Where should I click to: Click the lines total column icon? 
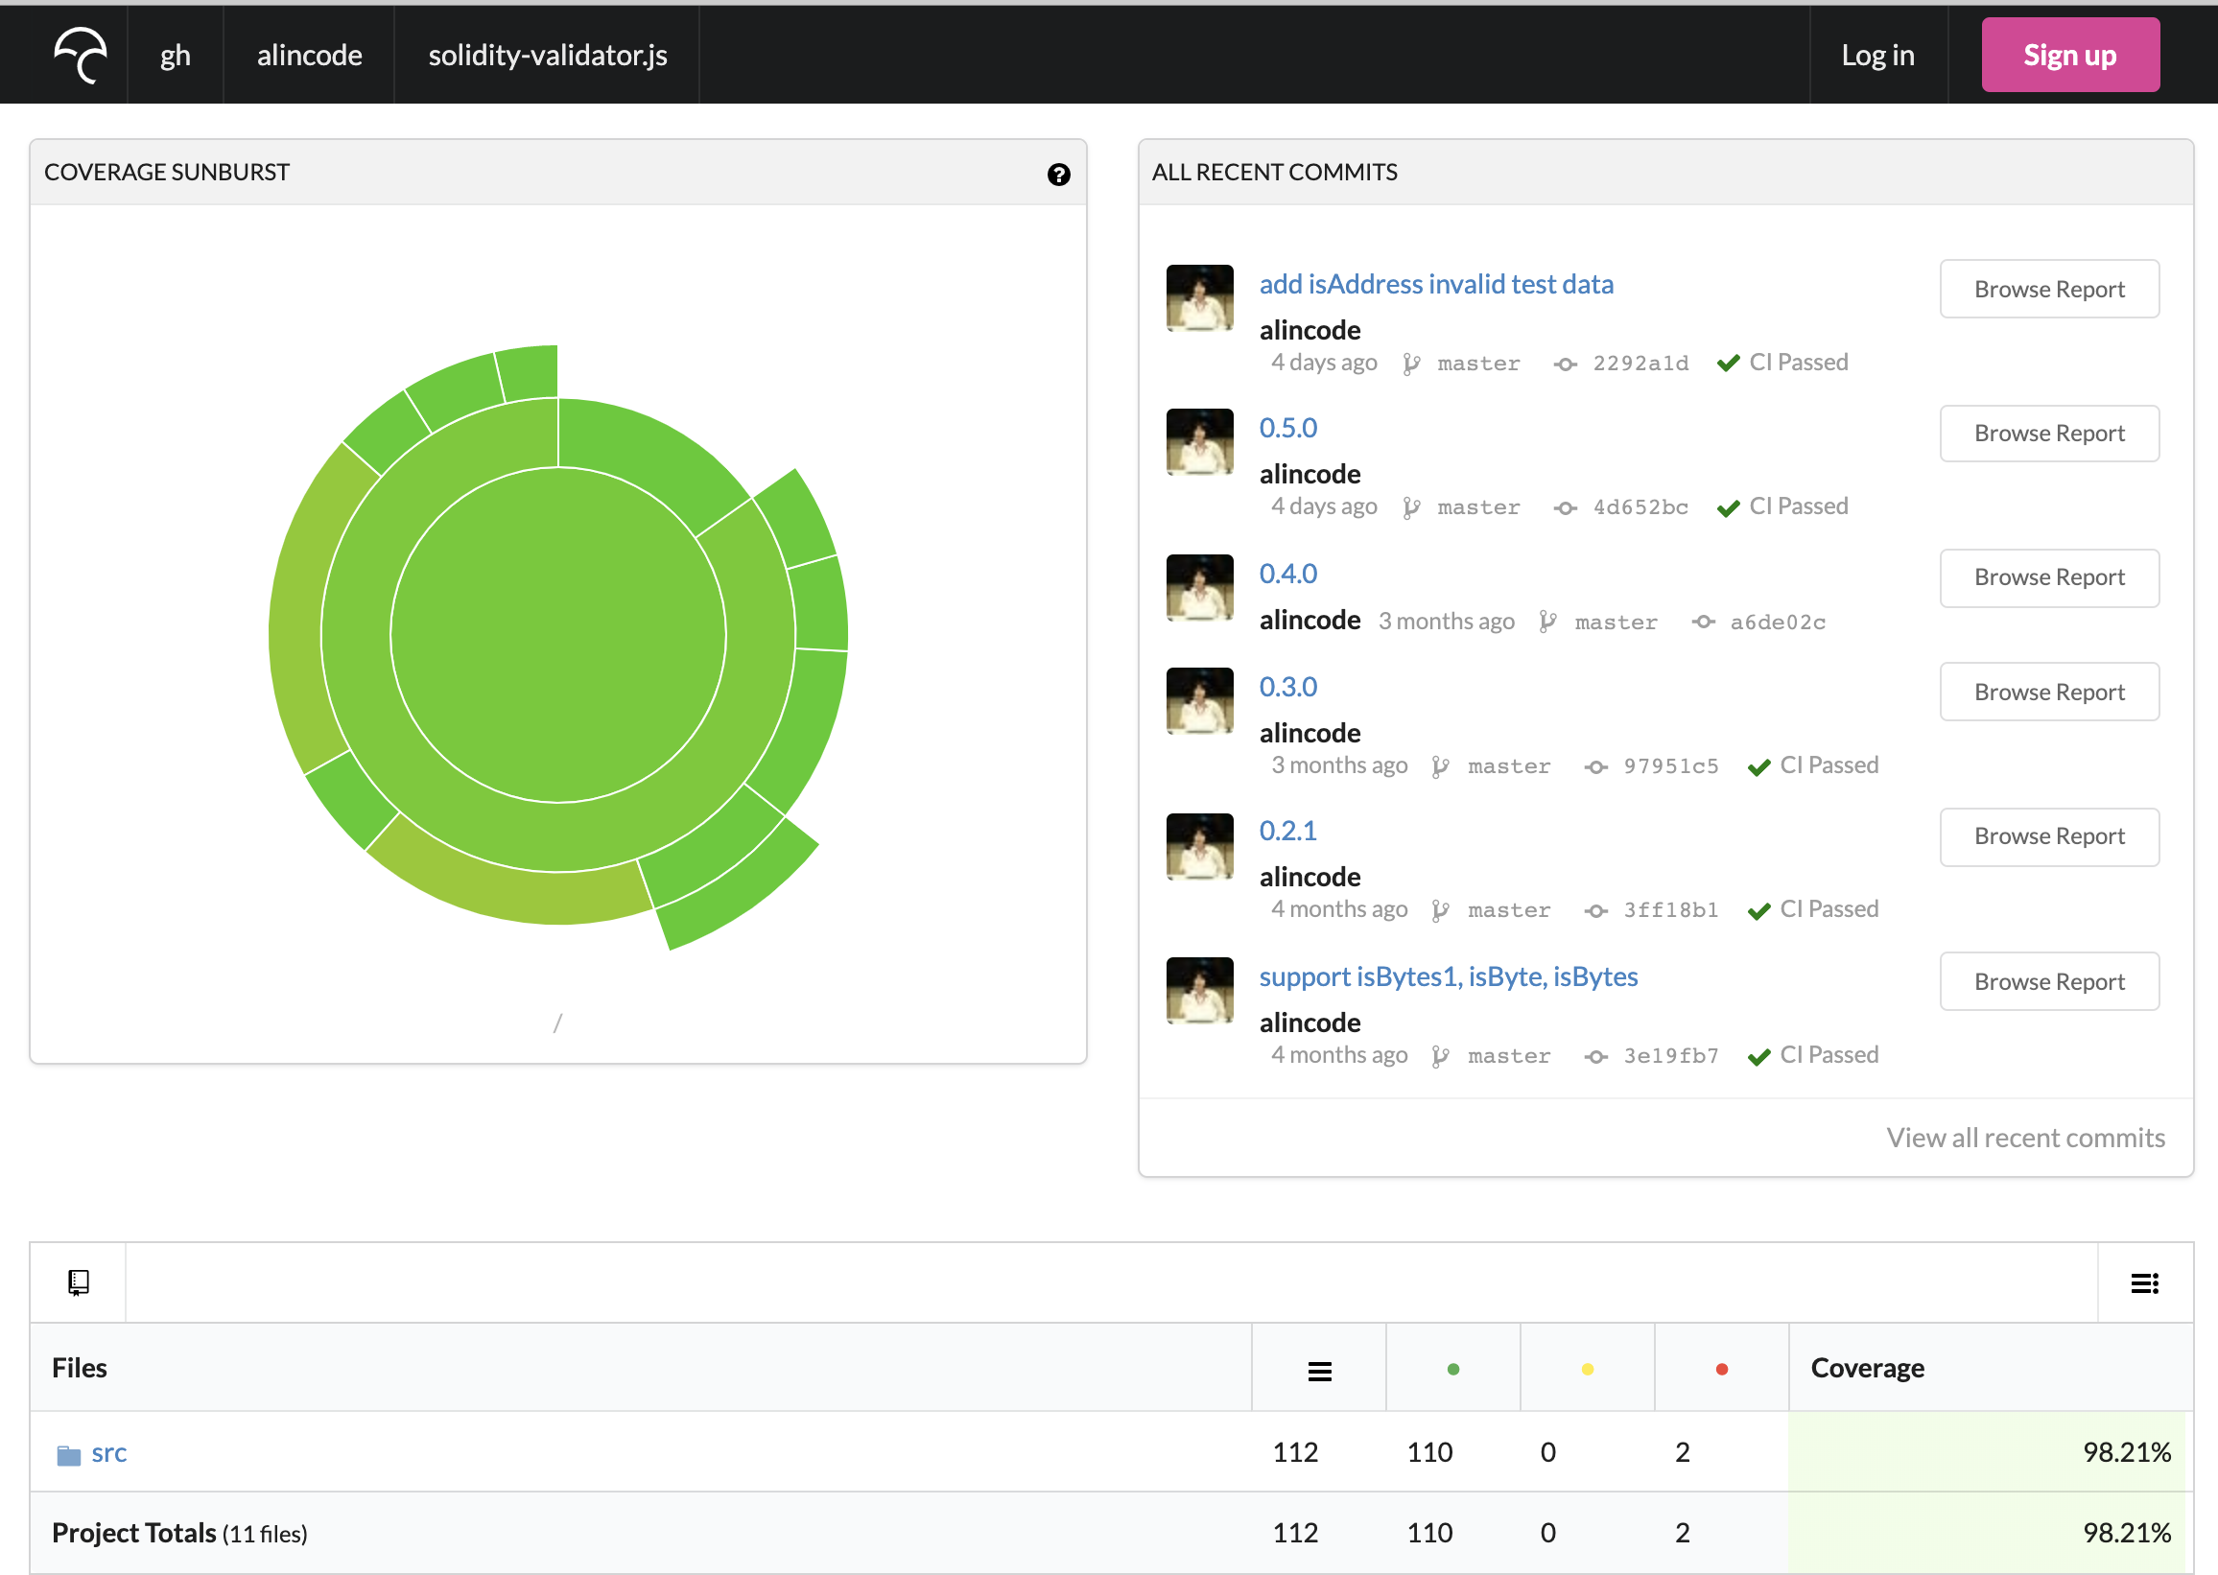[x=1319, y=1371]
